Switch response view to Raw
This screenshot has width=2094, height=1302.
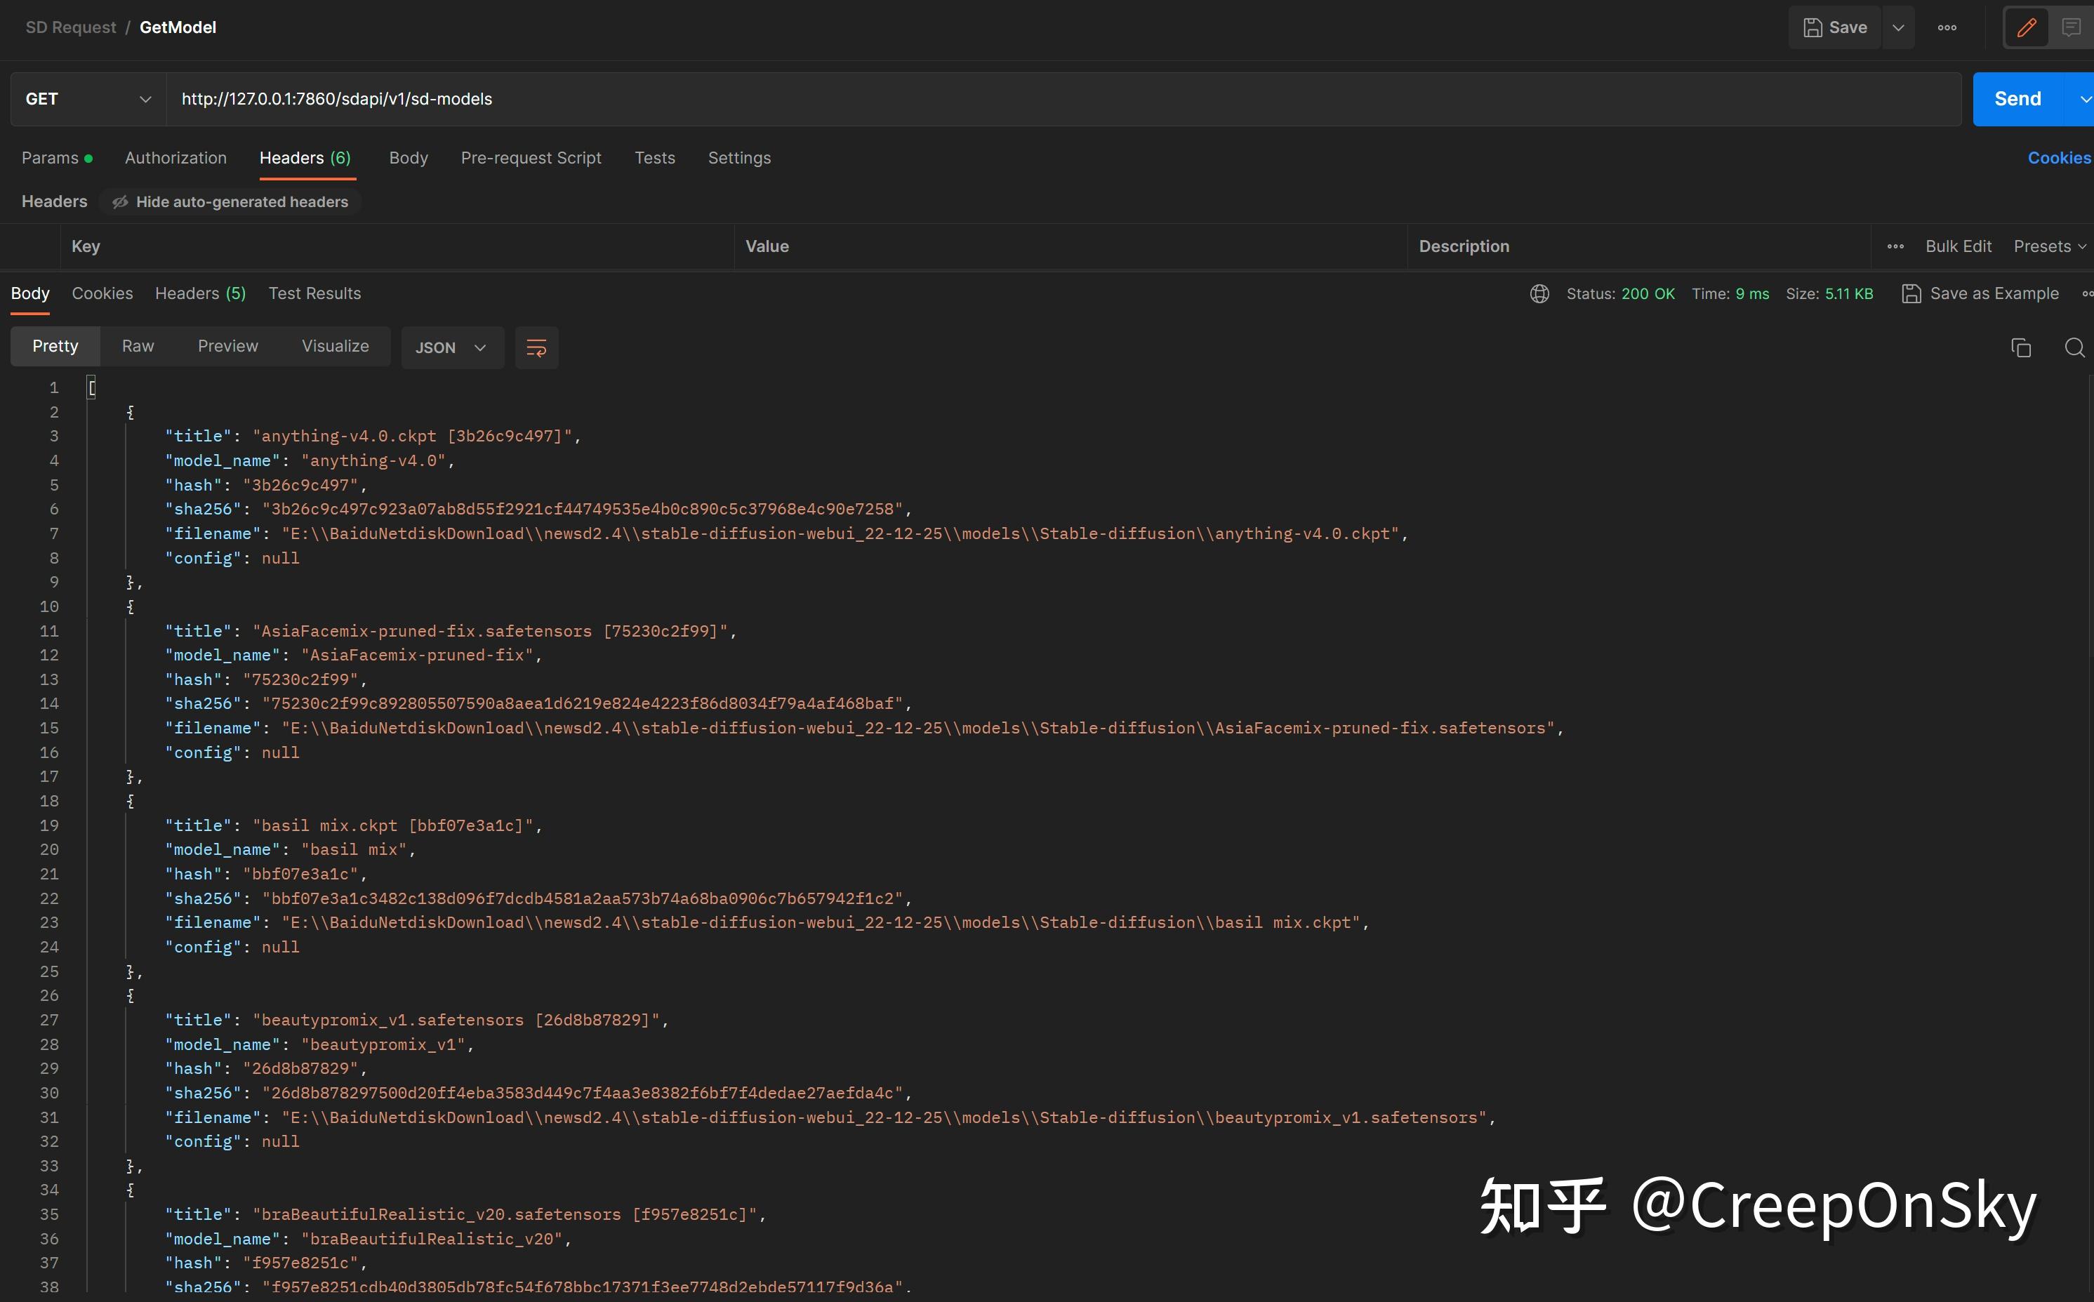[x=138, y=345]
